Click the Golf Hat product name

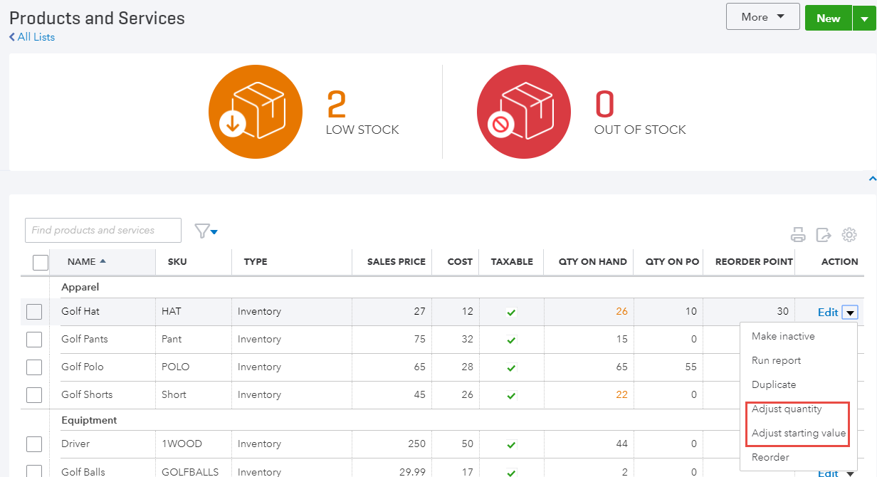(x=80, y=312)
